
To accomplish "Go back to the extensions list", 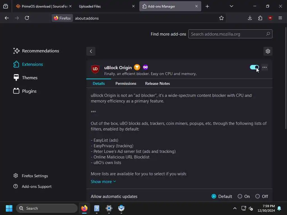I will click(91, 51).
